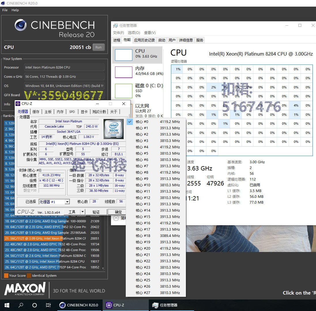Select ranking row 18 AMD Eng Sample

point(52,221)
